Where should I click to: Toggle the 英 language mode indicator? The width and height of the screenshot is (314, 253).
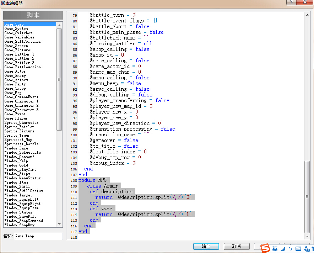[x=275, y=249]
